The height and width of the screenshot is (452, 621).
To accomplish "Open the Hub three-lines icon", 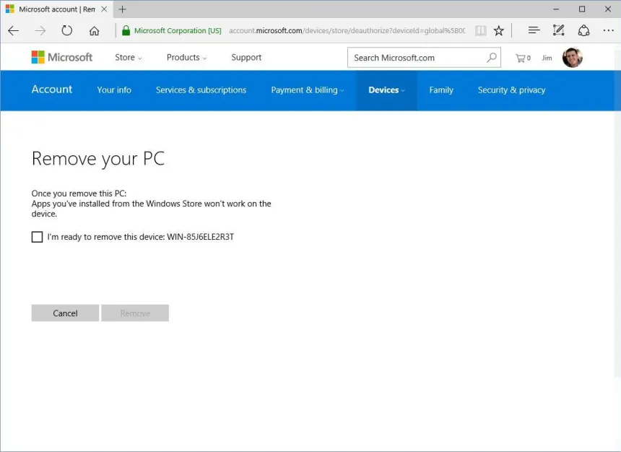I will pos(534,30).
